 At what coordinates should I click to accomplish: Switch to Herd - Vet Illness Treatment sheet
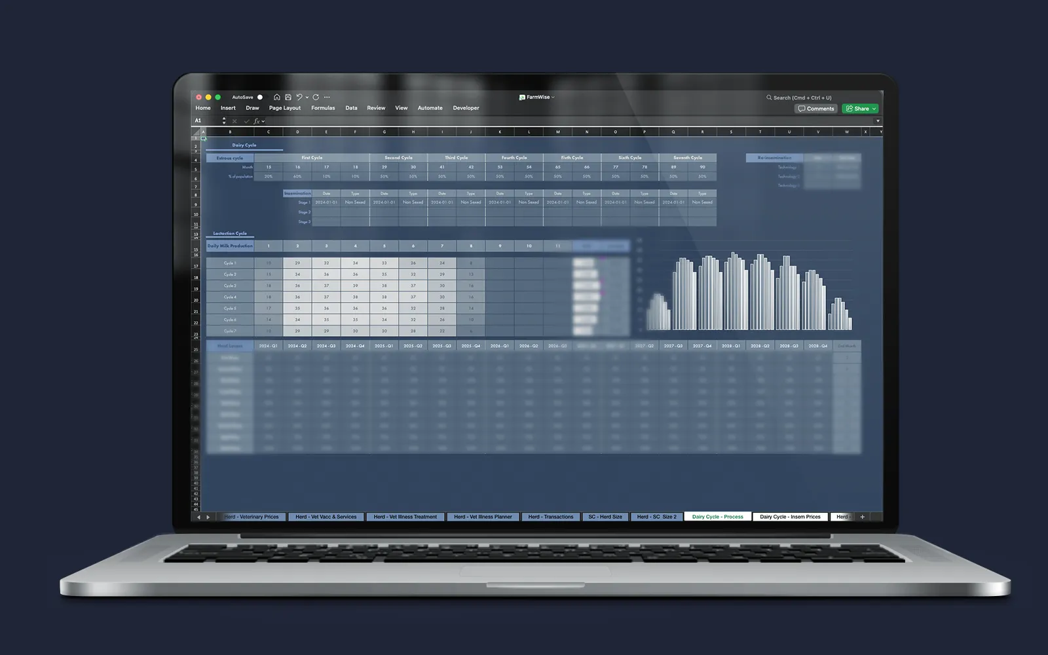pos(405,517)
